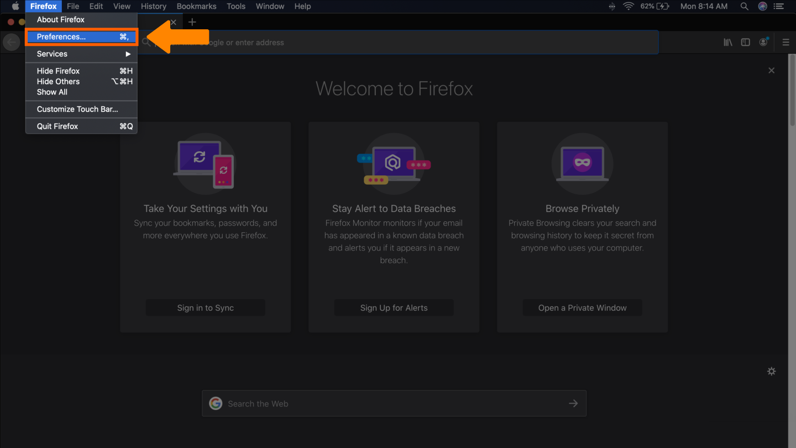This screenshot has width=796, height=448.
Task: Click the Google logo in search box
Action: tap(216, 403)
